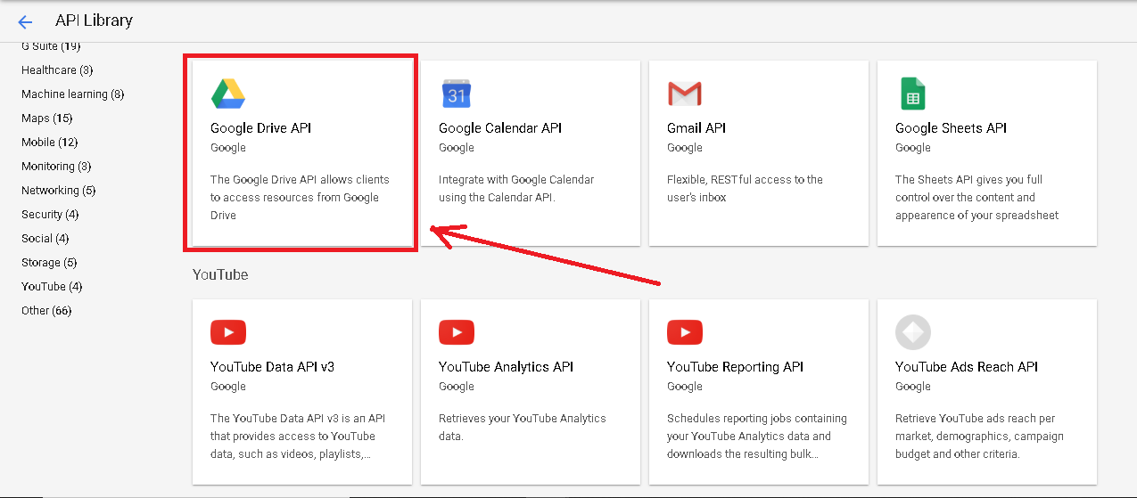This screenshot has width=1137, height=498.
Task: Click YouTube Data API v3 description text
Action: pos(298,437)
